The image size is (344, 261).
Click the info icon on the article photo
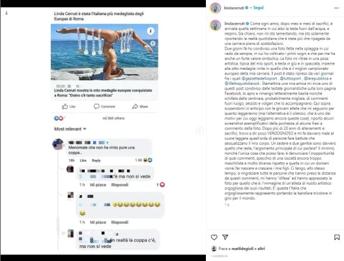[x=150, y=31]
